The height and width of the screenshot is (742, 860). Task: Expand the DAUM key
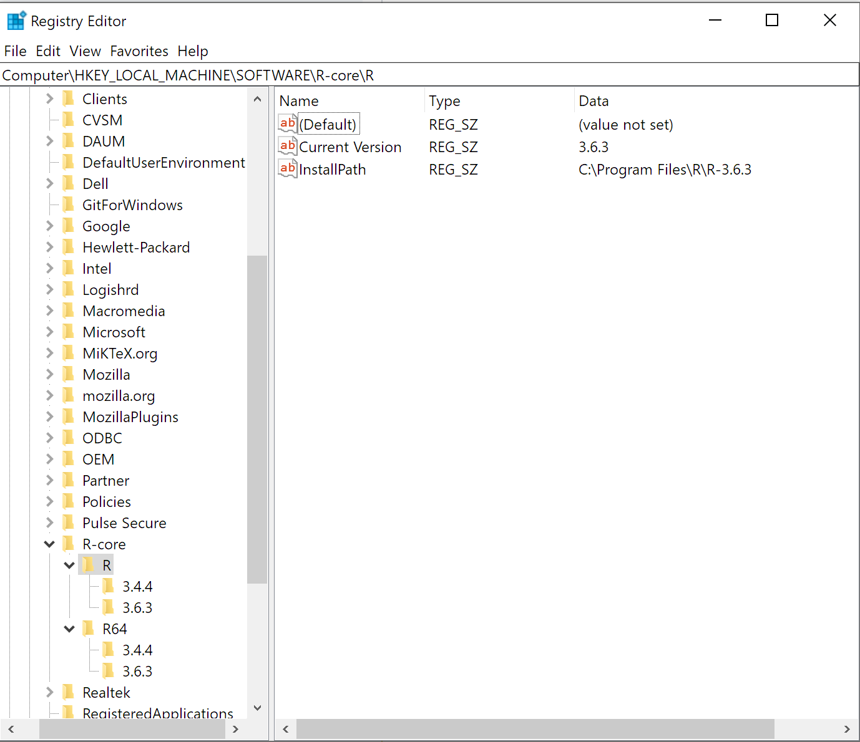[50, 141]
